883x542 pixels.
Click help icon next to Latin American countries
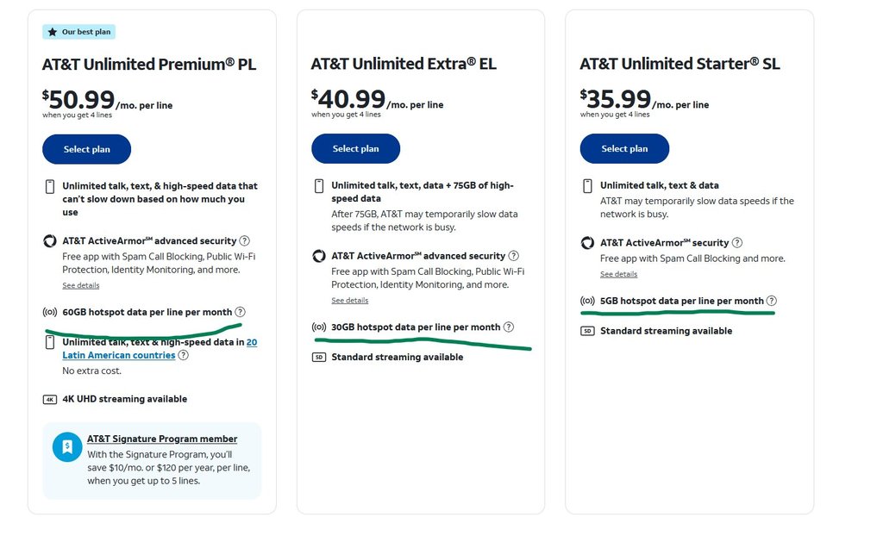(184, 355)
